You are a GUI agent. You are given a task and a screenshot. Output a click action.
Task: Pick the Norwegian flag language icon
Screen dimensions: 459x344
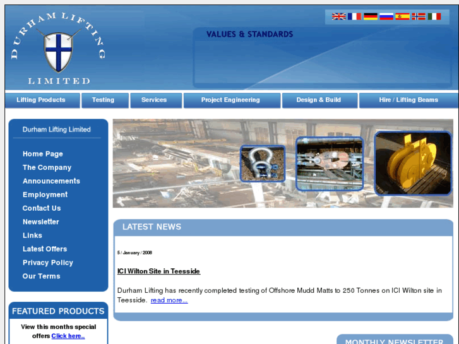419,16
